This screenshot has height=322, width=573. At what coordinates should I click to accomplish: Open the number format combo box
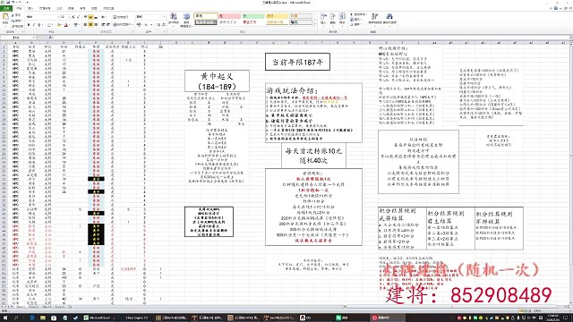click(150, 17)
